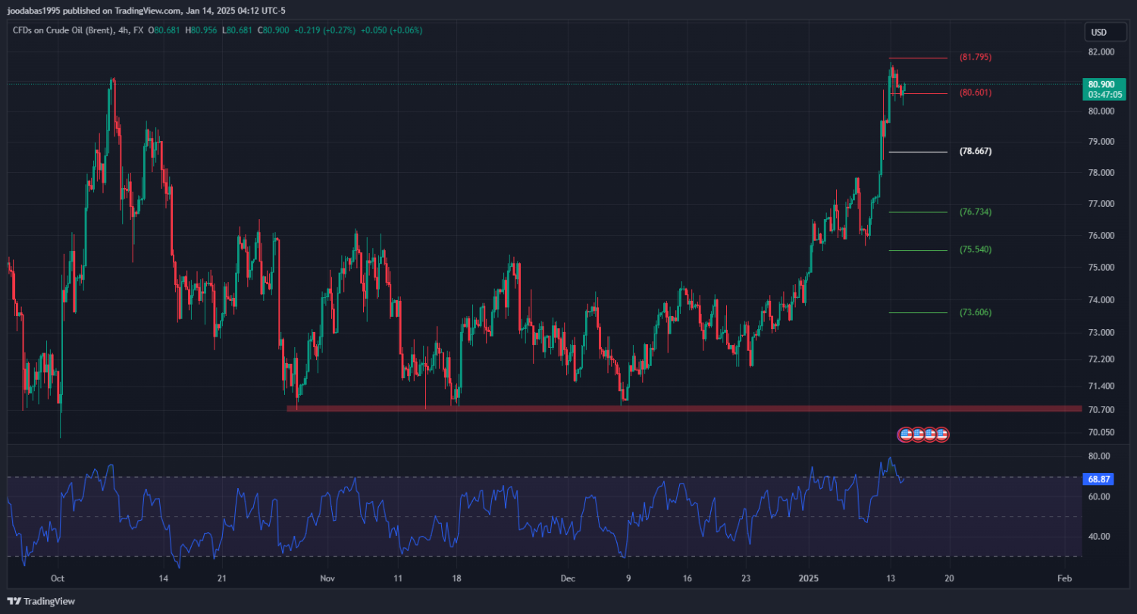This screenshot has width=1137, height=614.
Task: Click the 80.601 price level label
Action: pyautogui.click(x=976, y=93)
